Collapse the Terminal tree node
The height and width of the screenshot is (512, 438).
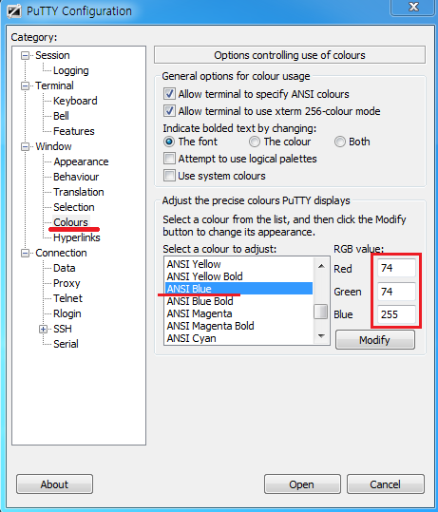[x=25, y=85]
